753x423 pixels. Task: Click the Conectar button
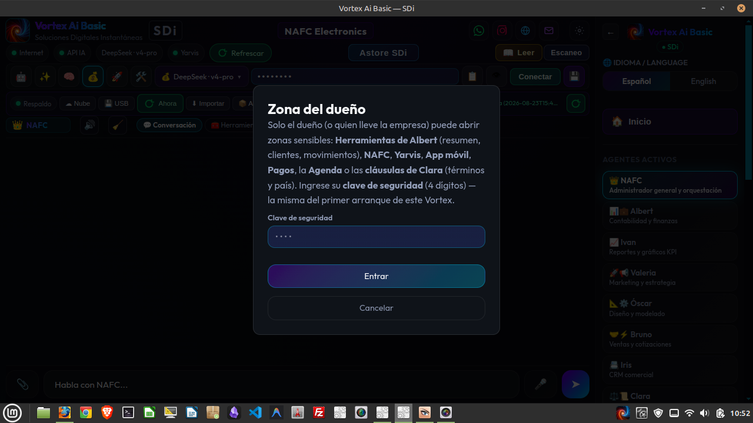tap(535, 77)
